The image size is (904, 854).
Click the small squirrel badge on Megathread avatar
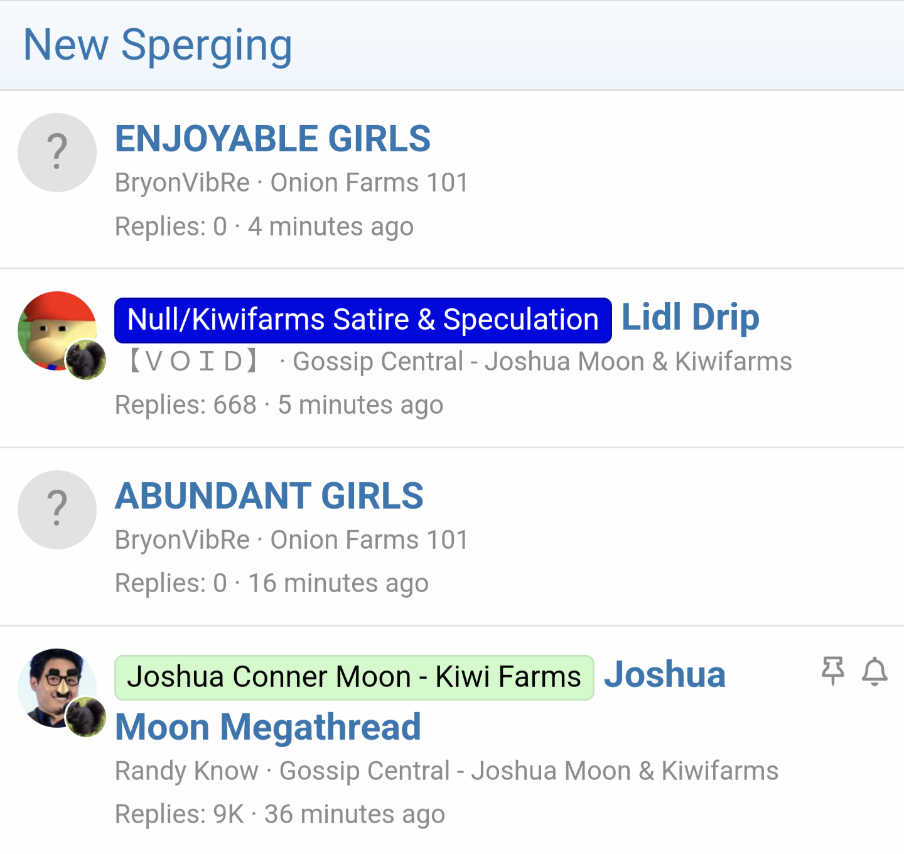pyautogui.click(x=86, y=716)
